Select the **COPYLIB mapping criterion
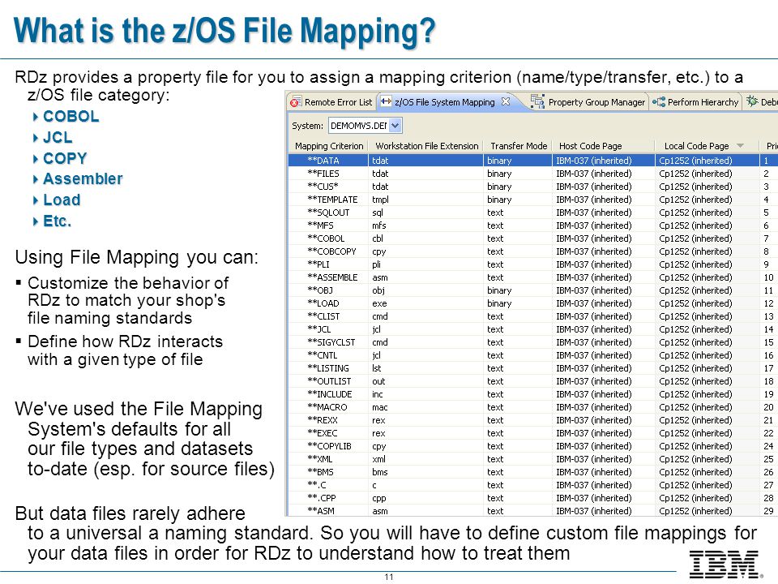 [329, 446]
